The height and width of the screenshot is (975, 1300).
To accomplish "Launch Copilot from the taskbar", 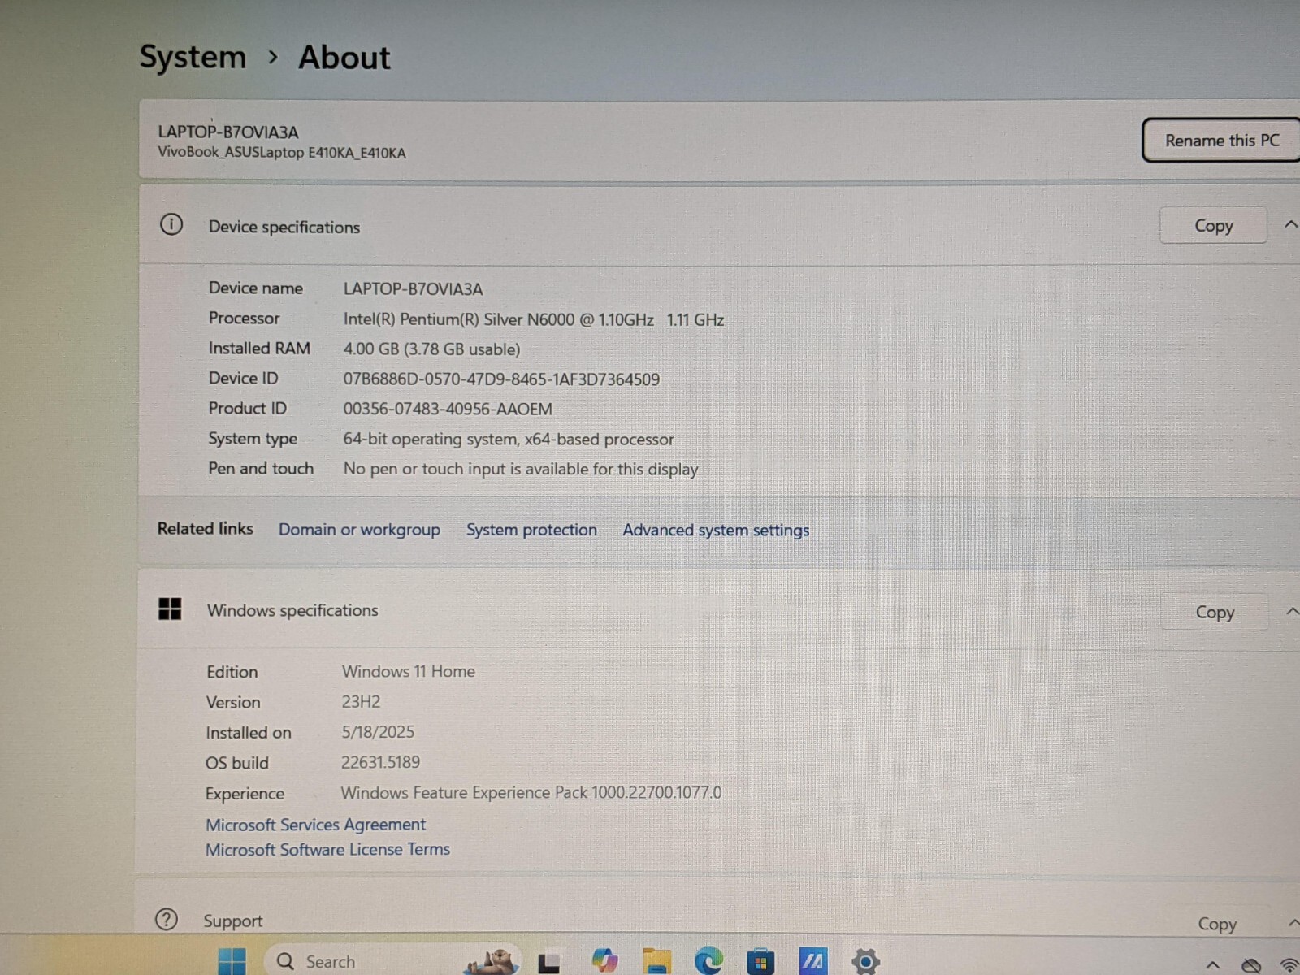I will point(604,961).
